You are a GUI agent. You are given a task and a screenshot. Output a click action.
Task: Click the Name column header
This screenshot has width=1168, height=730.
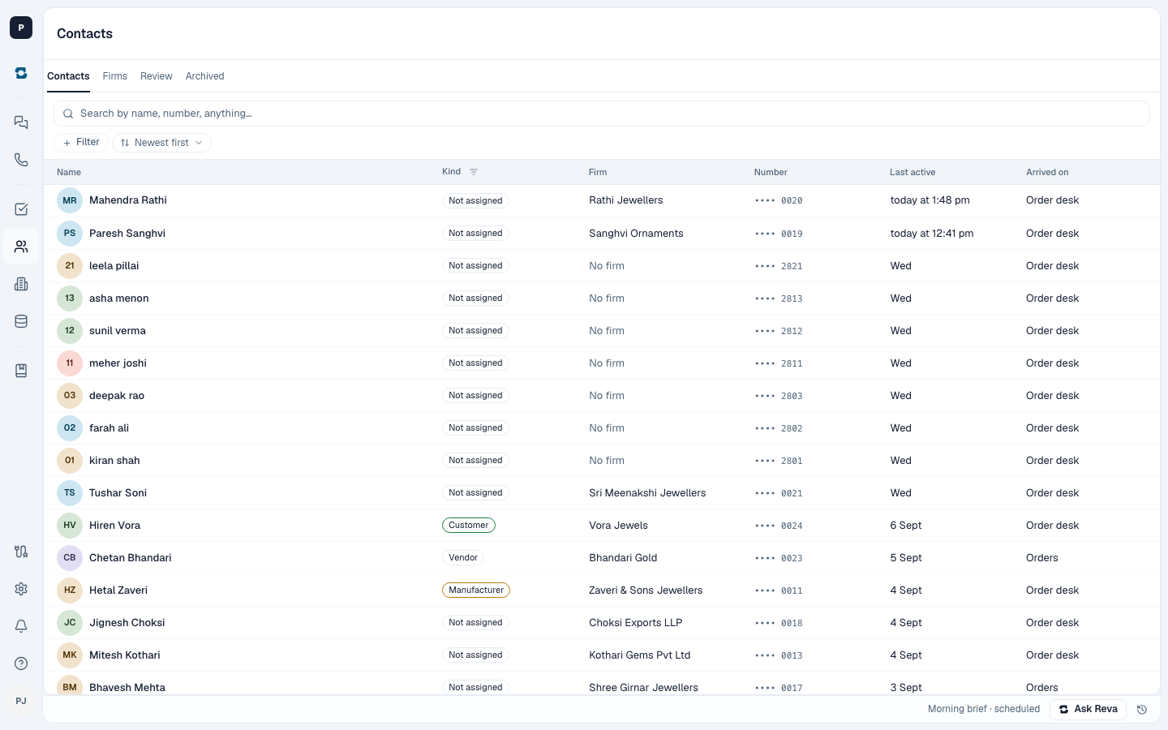click(x=69, y=172)
